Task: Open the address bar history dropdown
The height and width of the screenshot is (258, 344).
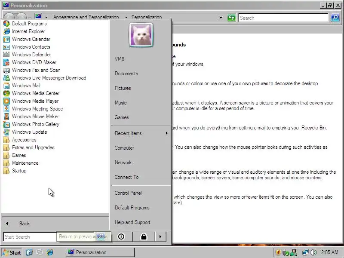Action: pos(221,18)
